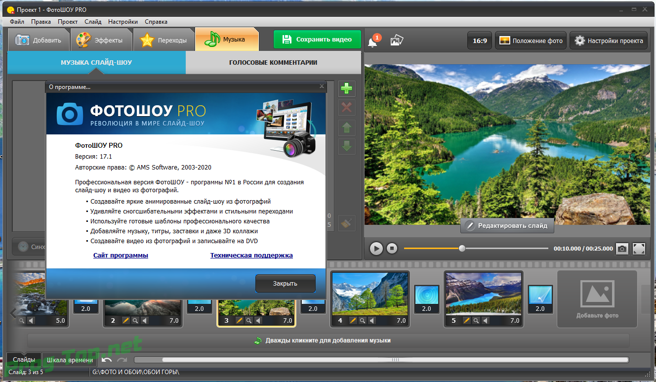
Task: Open the Настройки menu
Action: tap(123, 22)
